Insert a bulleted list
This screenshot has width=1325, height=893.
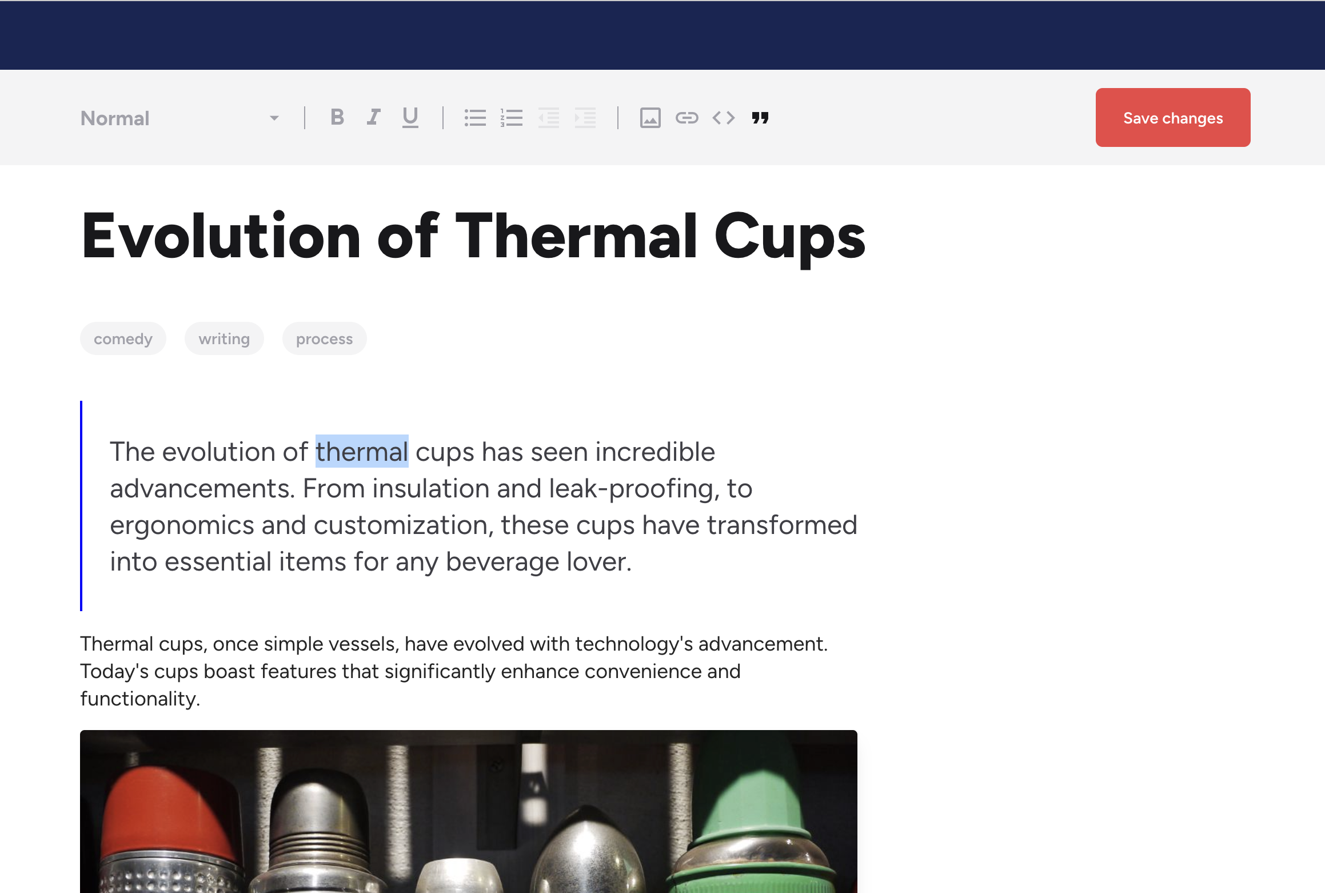click(x=475, y=118)
